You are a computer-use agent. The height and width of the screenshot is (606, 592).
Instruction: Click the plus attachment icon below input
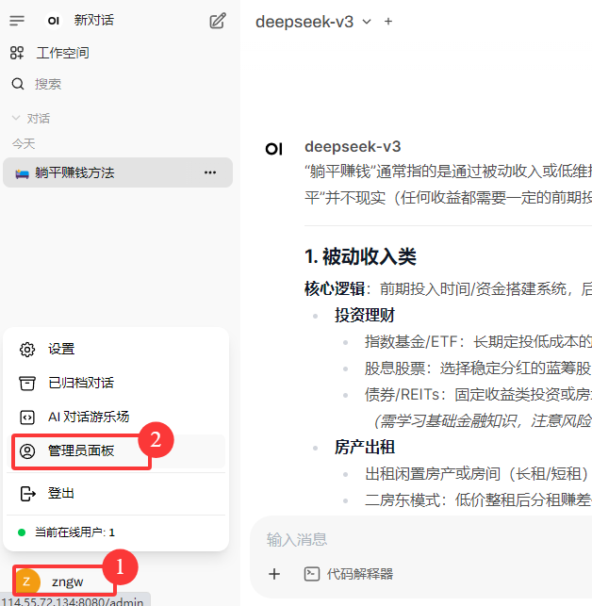pos(274,573)
